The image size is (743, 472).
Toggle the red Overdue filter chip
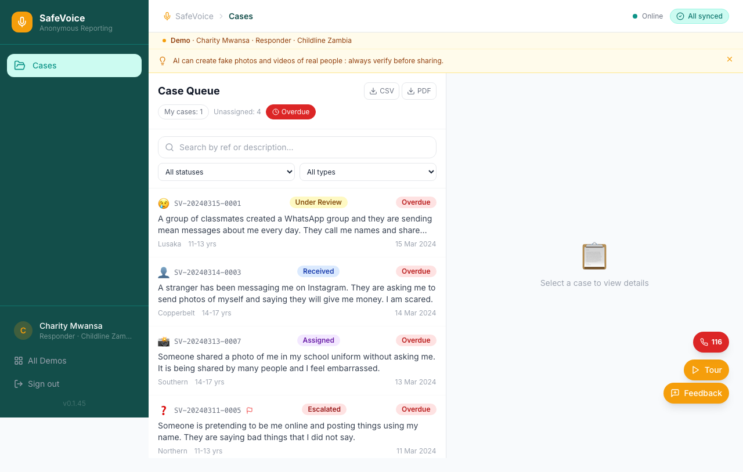(291, 112)
